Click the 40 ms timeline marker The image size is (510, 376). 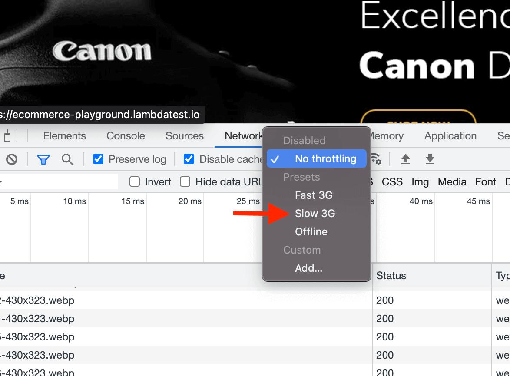click(421, 201)
